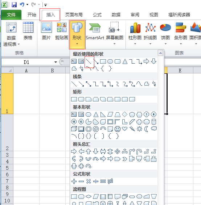Select the rectangle in recently used shapes
Image resolution: width=201 pixels, height=205 pixels.
tap(103, 61)
